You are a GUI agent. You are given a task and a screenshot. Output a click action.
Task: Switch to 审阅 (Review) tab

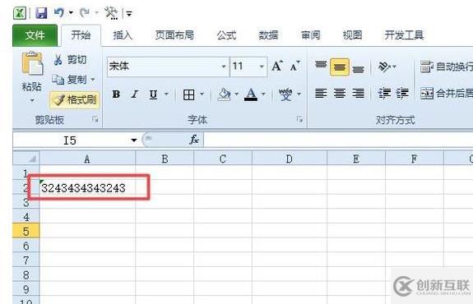click(x=311, y=35)
